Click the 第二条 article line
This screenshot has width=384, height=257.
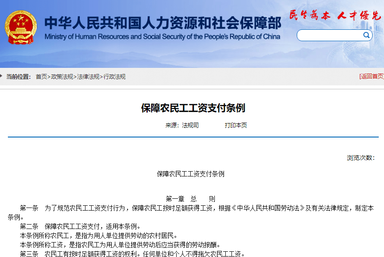[80, 226]
